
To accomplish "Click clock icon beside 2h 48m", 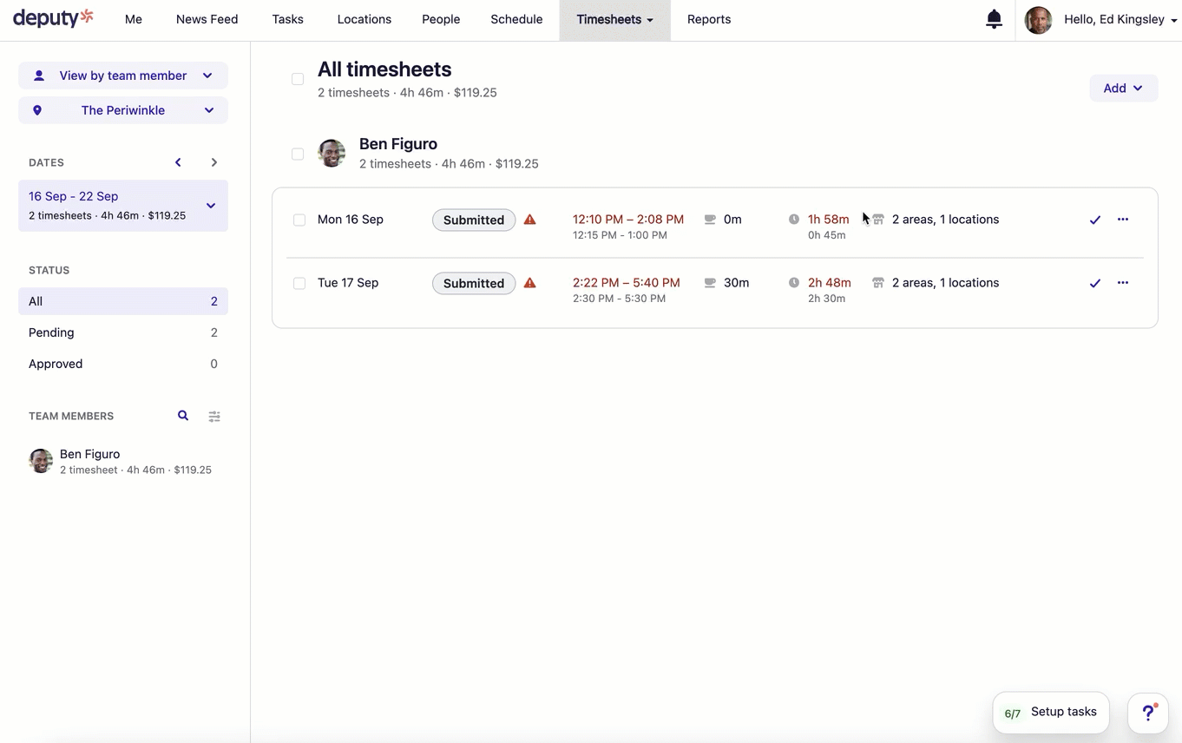I will [794, 283].
